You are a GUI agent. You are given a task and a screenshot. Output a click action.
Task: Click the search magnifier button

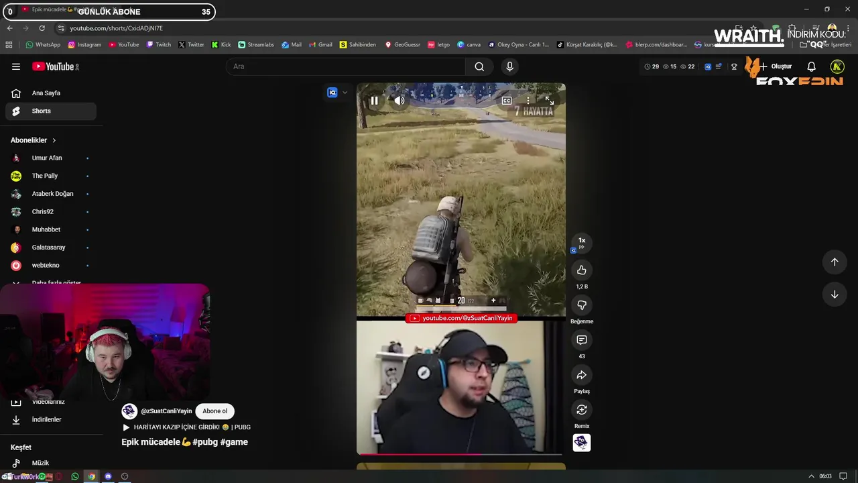pos(479,66)
